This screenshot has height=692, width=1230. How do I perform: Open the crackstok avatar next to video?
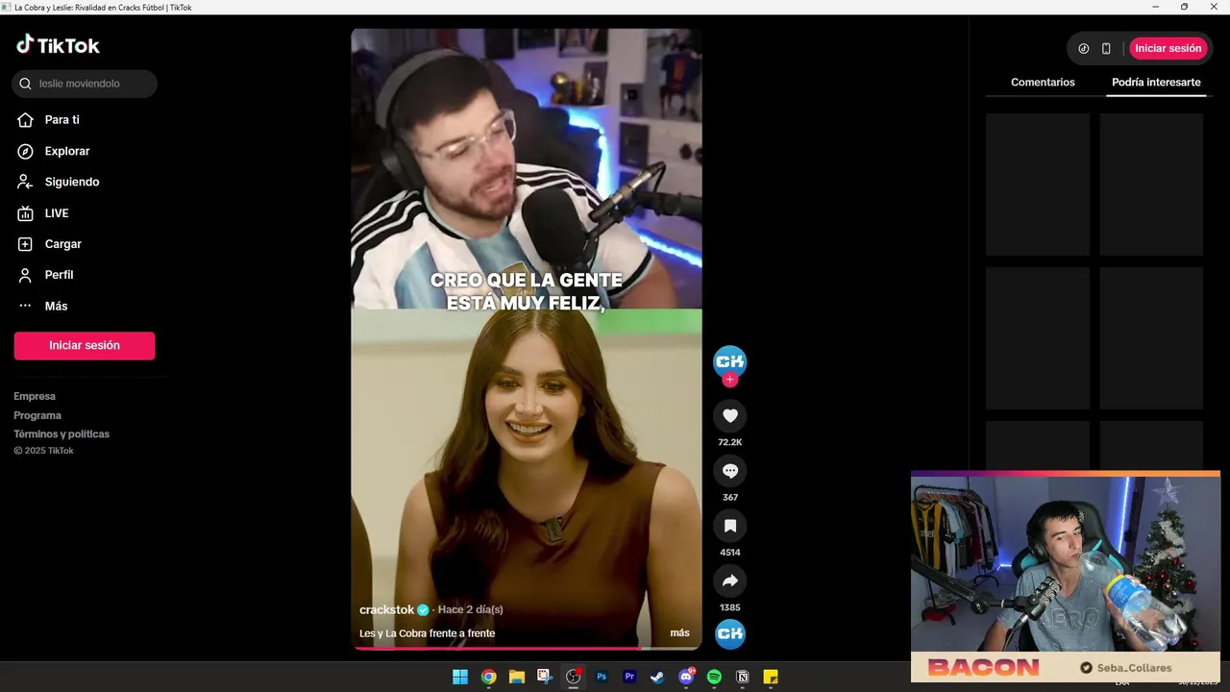(x=730, y=361)
